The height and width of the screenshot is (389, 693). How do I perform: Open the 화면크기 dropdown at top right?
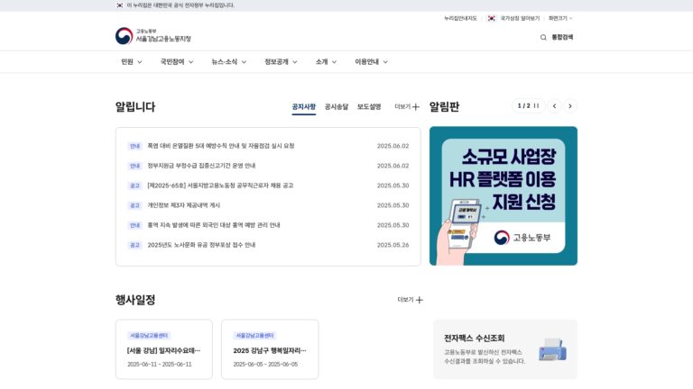pyautogui.click(x=560, y=19)
